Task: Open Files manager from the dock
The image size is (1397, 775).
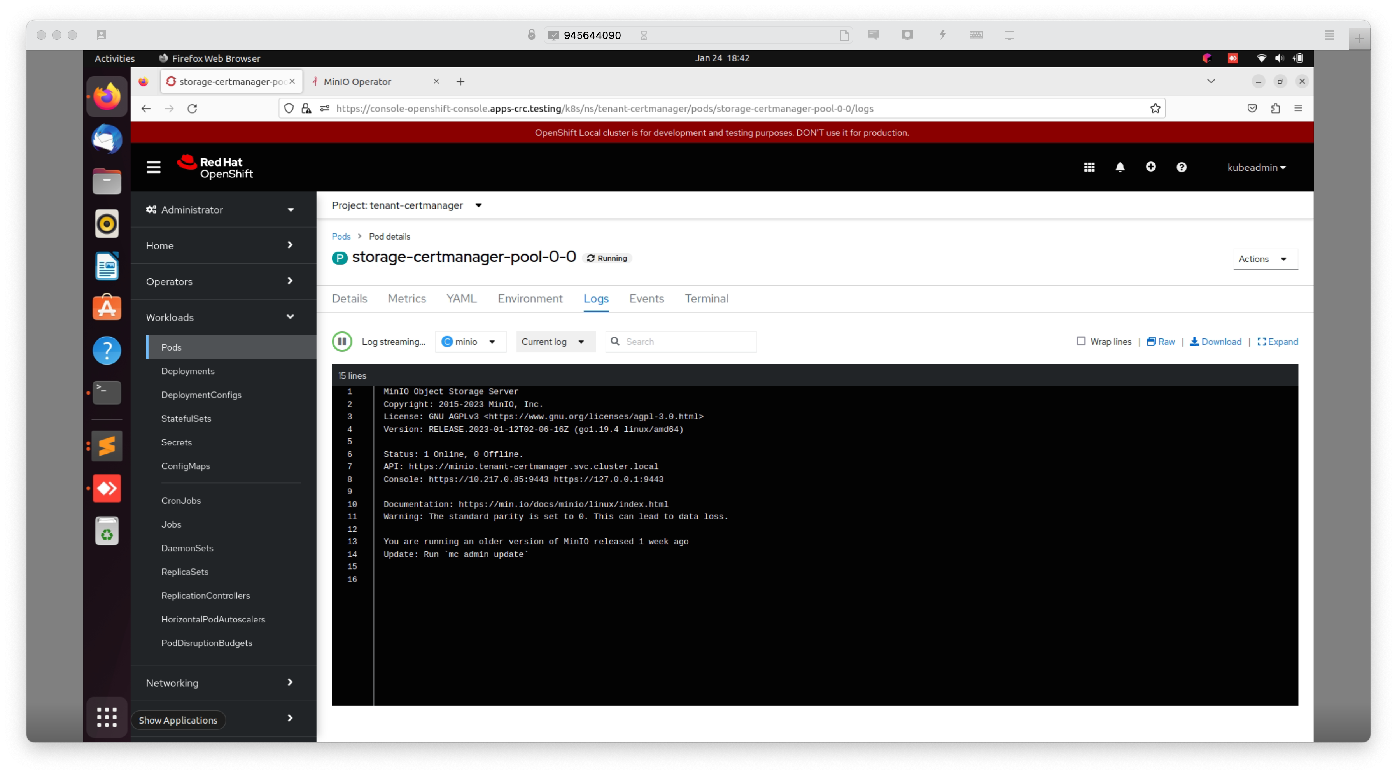Action: (x=107, y=181)
